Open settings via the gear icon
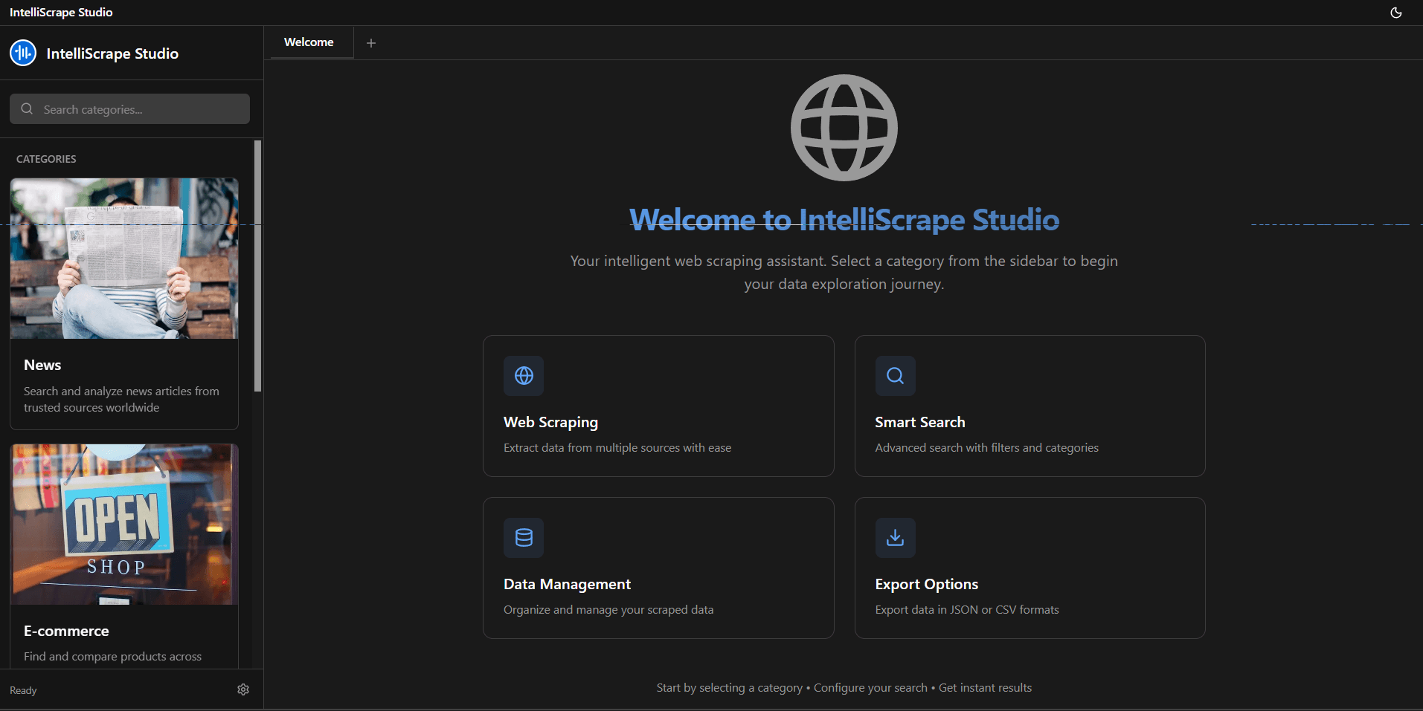This screenshot has height=711, width=1423. point(242,689)
